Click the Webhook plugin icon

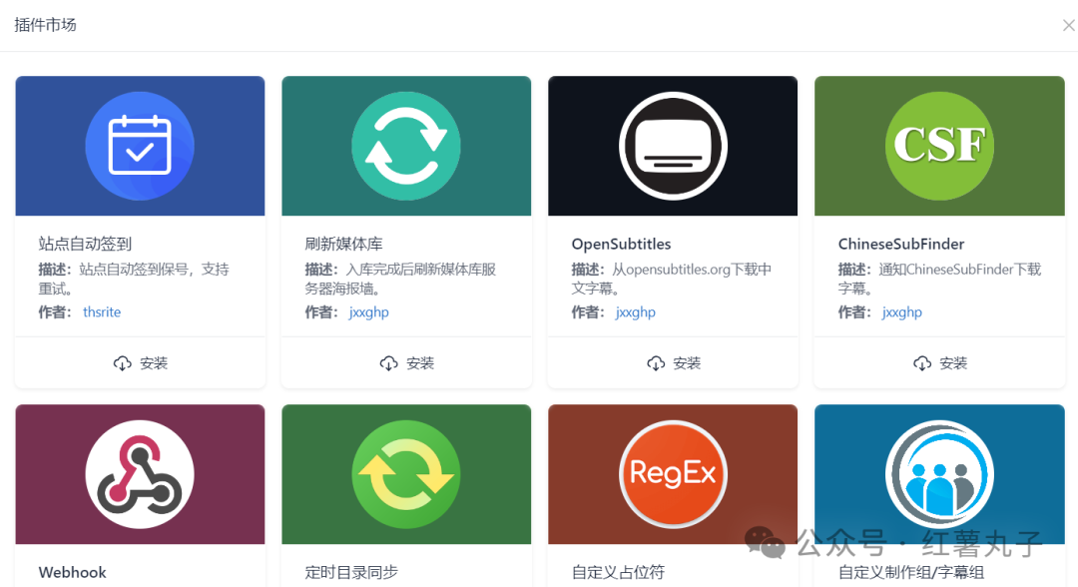[140, 474]
